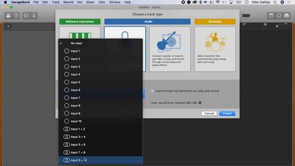Open the Help menu
Viewport: 295px width, 166px height.
[127, 2]
